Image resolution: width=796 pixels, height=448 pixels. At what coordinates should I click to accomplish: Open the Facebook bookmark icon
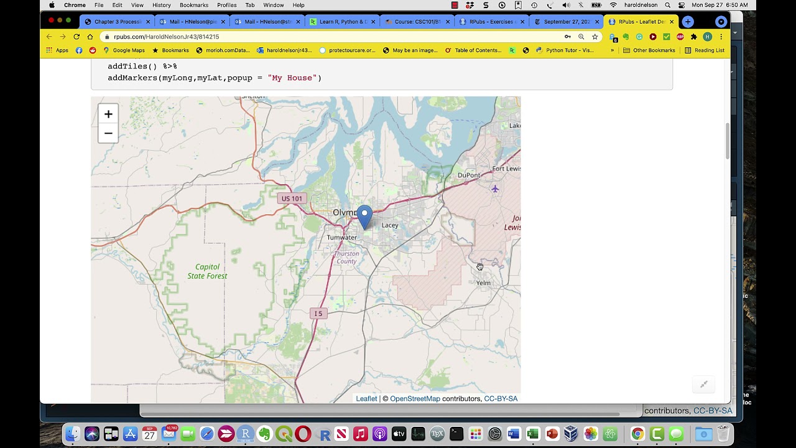[79, 50]
